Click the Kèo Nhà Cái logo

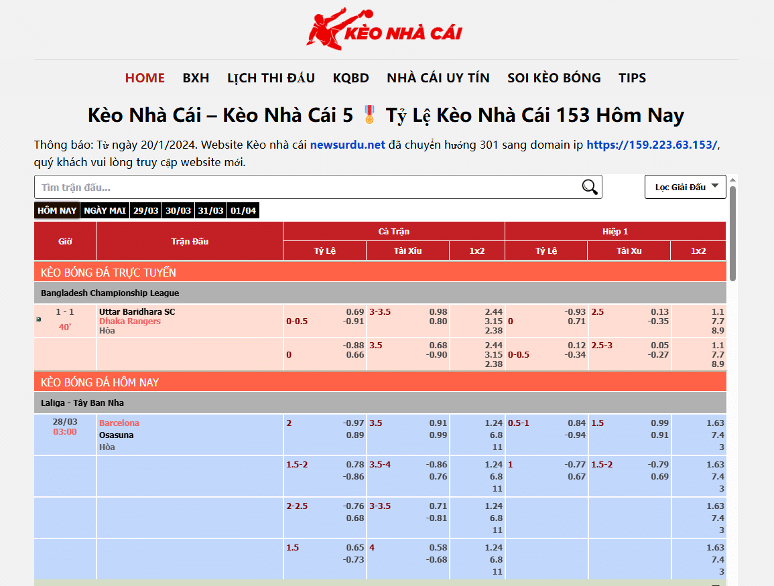click(x=384, y=29)
